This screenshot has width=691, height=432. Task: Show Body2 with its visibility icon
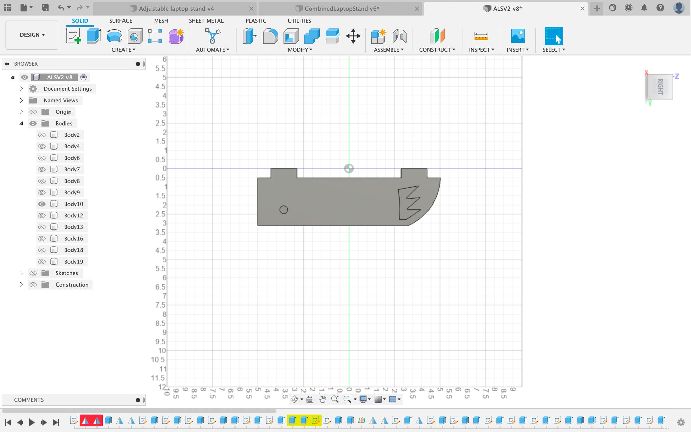pos(42,135)
